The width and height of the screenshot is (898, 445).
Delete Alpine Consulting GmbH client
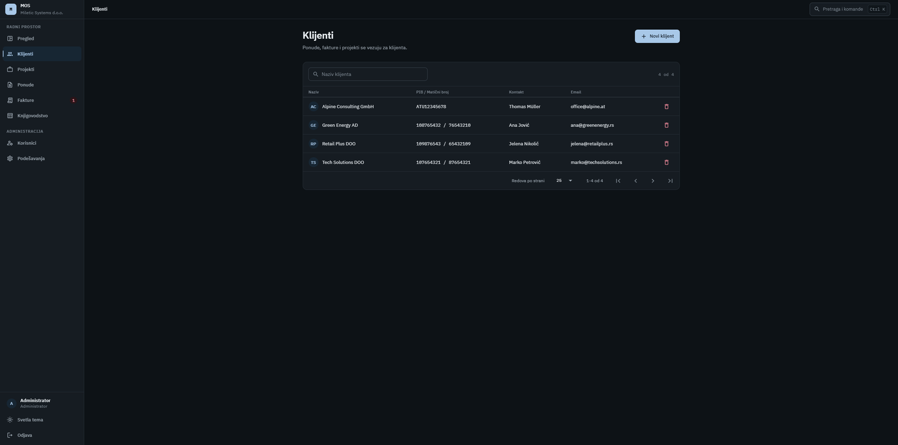coord(667,107)
